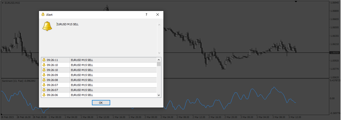Select the alert row timed 09:26:08

(x=99, y=80)
